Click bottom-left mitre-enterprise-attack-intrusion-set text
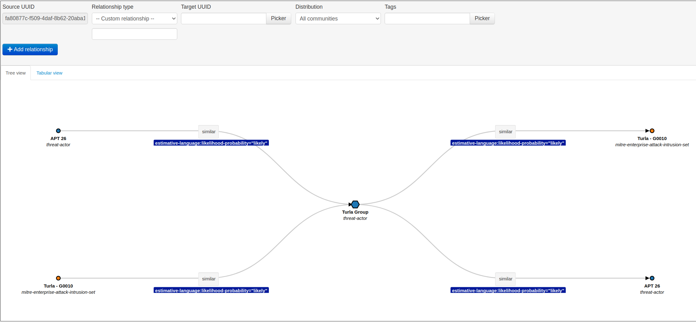The height and width of the screenshot is (322, 696). [58, 292]
